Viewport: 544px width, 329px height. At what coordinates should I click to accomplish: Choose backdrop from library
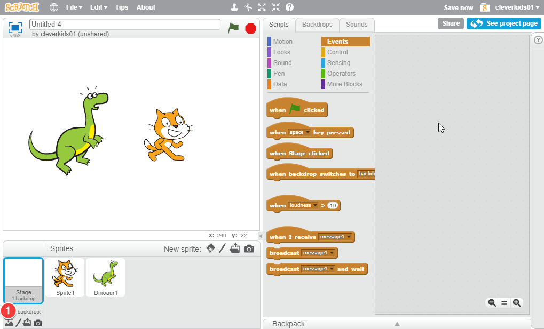[9, 323]
